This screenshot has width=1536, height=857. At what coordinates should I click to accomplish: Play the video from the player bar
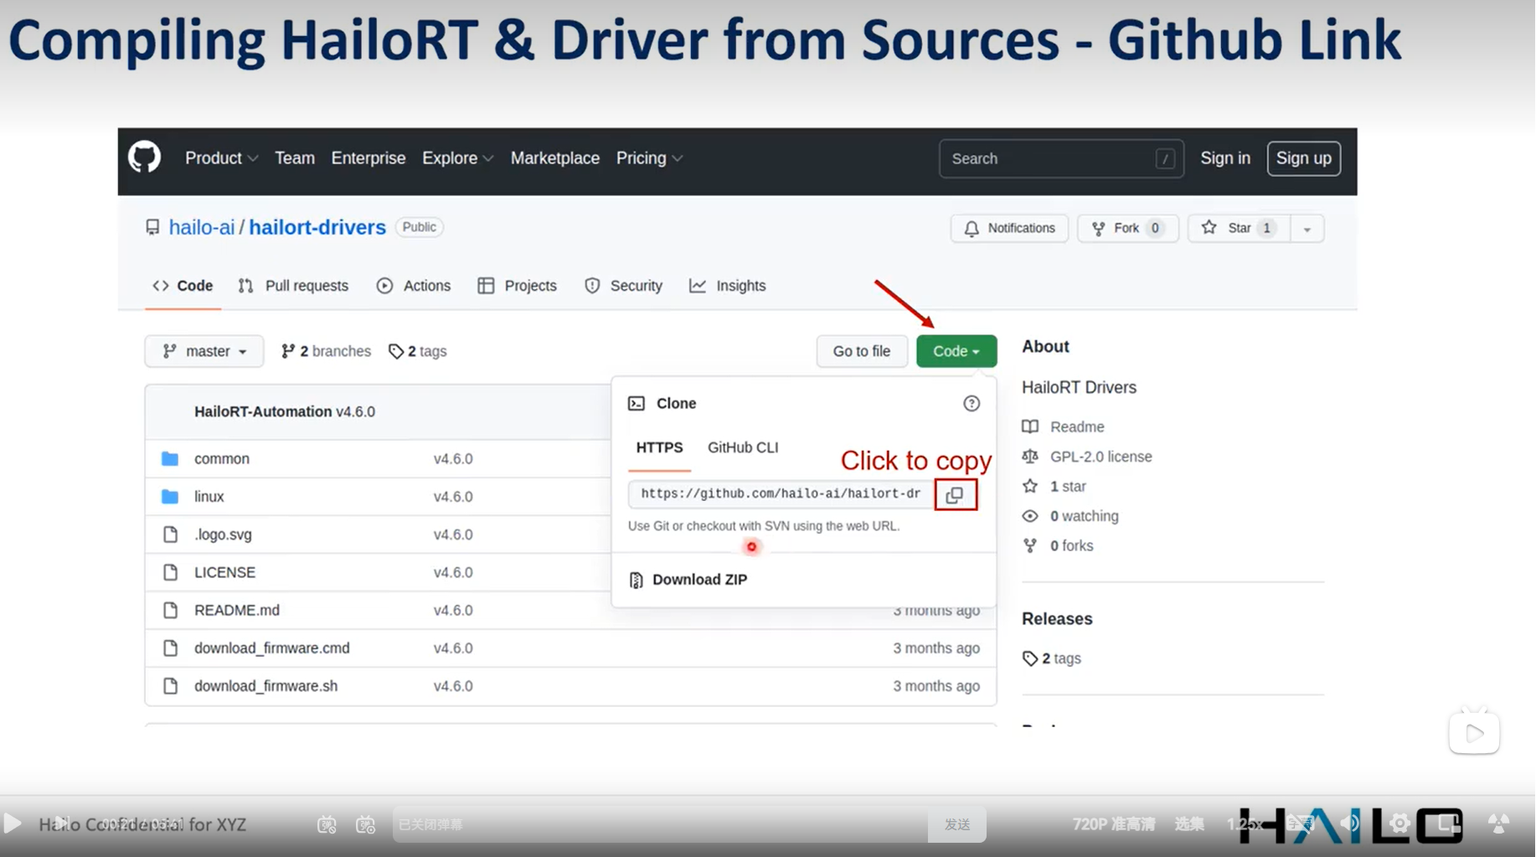pyautogui.click(x=13, y=823)
